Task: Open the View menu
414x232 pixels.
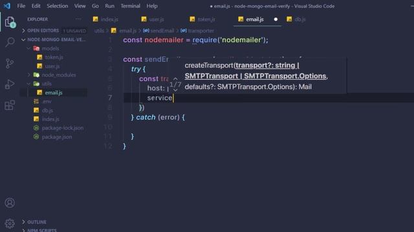Action: pos(80,6)
